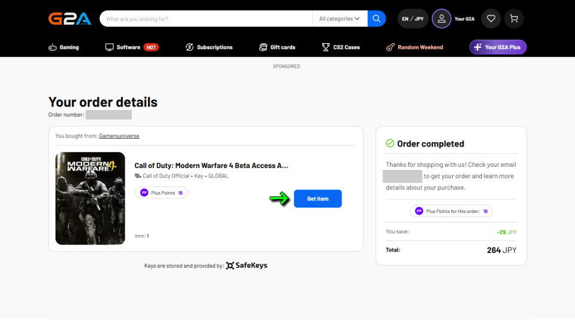Open the wishlist heart icon
The height and width of the screenshot is (323, 575).
[491, 19]
